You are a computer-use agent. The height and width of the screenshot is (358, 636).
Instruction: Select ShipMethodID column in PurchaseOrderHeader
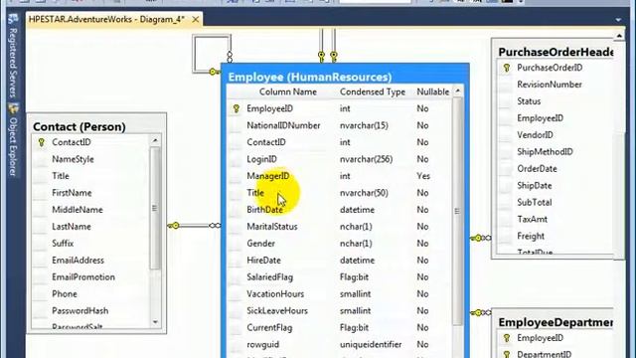[x=545, y=152]
